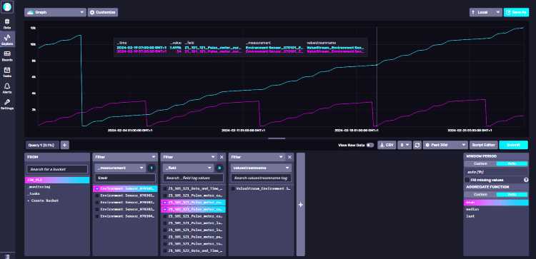Click the step badge 2 beside _field
Image resolution: width=536 pixels, height=259 pixels.
coord(219,168)
